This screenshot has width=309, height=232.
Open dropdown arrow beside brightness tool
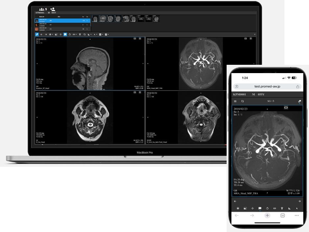pos(53,35)
